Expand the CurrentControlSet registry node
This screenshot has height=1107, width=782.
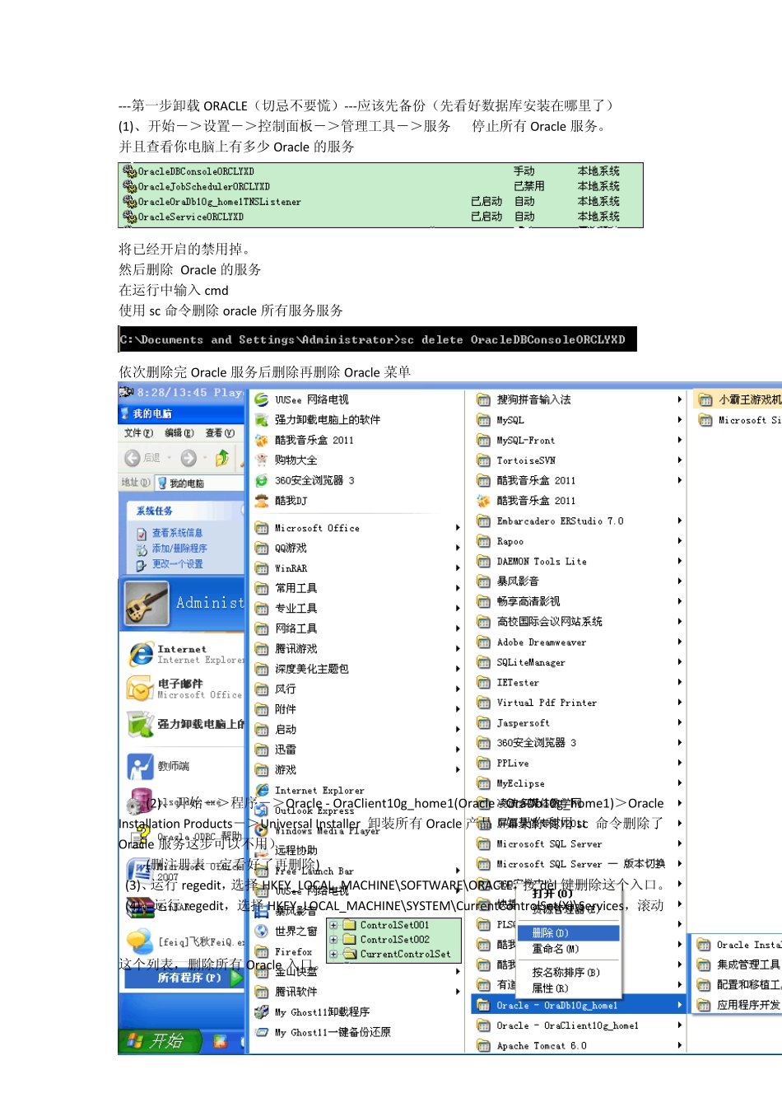(x=333, y=955)
